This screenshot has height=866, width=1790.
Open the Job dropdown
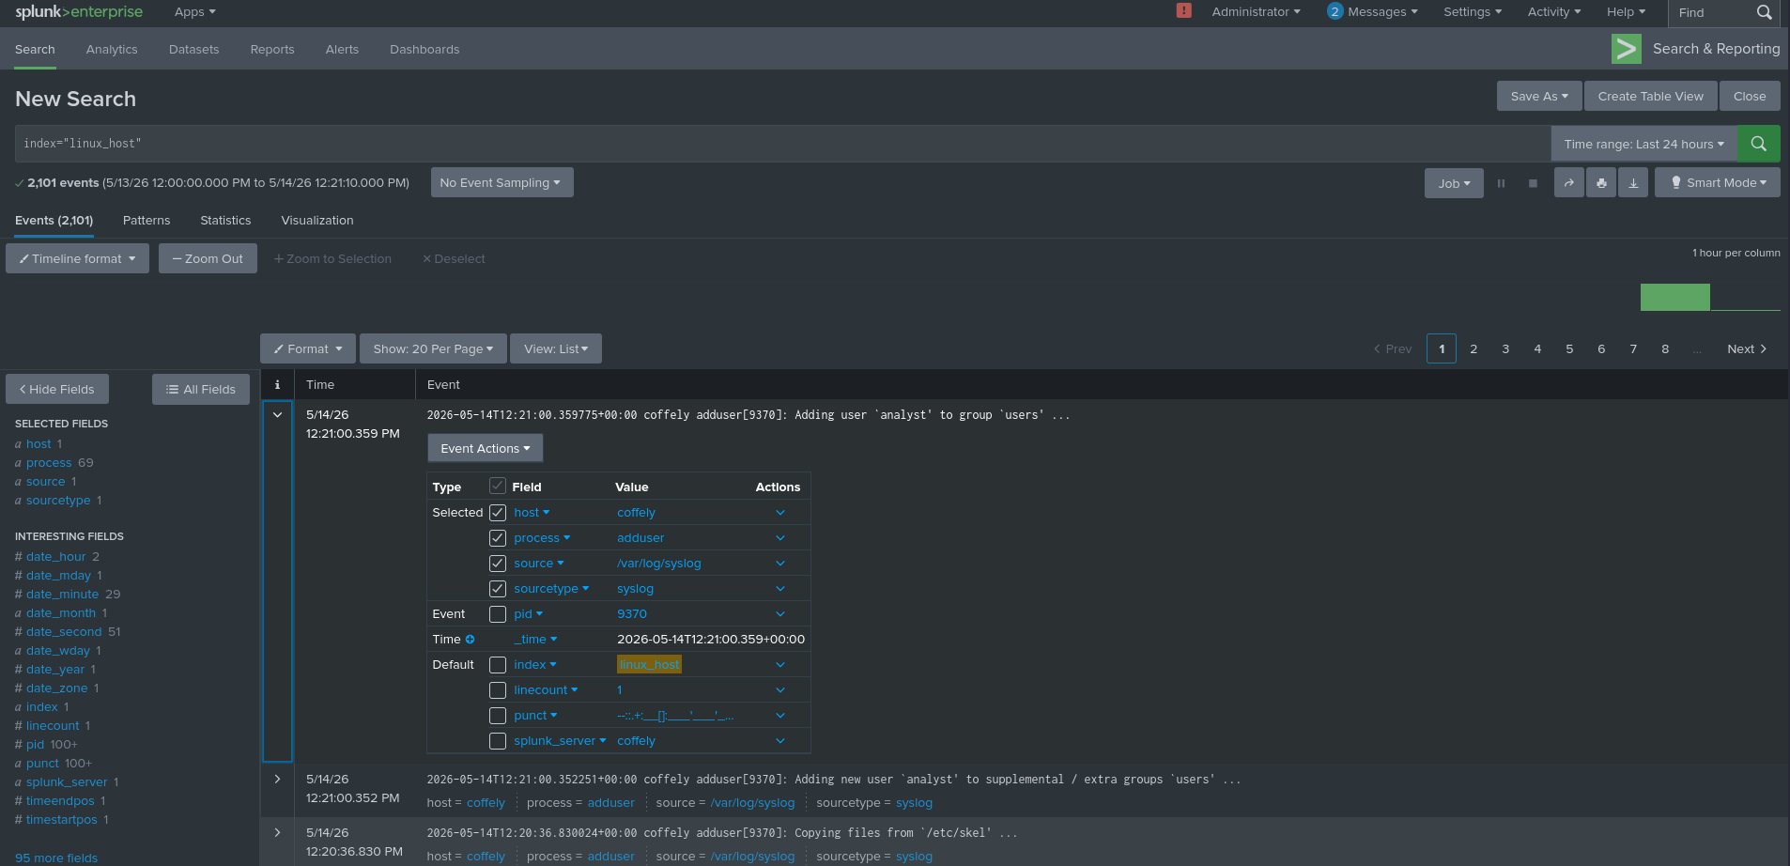click(1454, 183)
